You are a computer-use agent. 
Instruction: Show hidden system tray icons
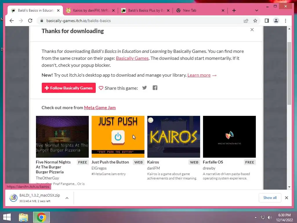coord(256,217)
